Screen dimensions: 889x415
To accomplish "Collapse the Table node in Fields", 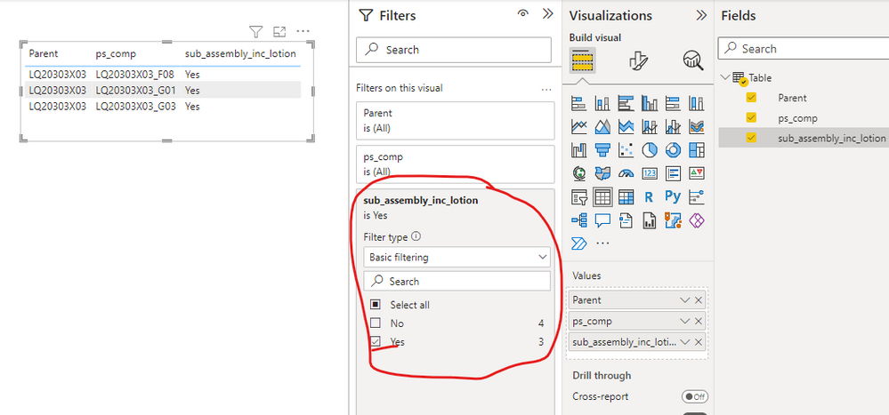I will click(725, 77).
